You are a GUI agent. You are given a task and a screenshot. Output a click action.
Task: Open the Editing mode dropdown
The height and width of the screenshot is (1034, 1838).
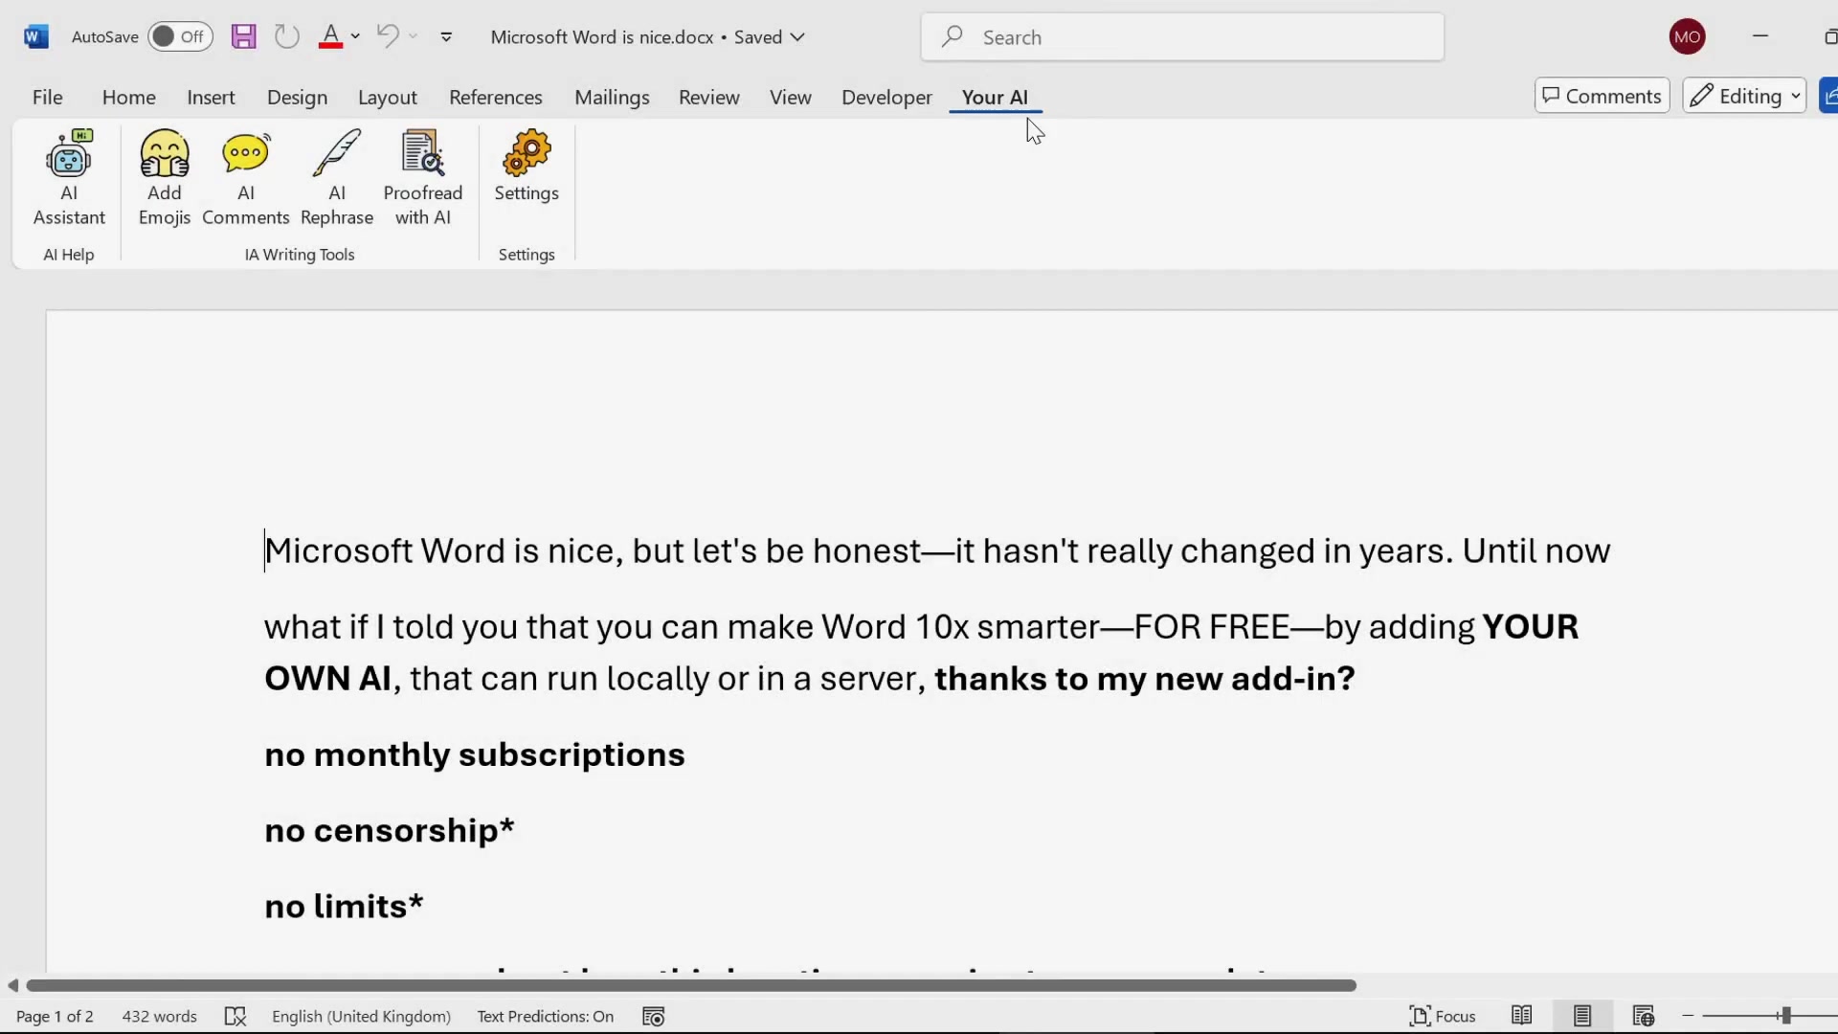pos(1744,96)
